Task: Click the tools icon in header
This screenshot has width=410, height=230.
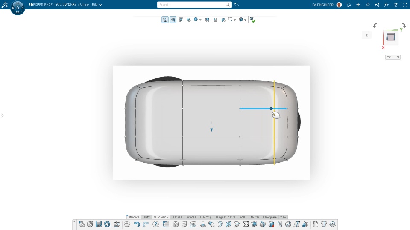Action: coord(387,5)
